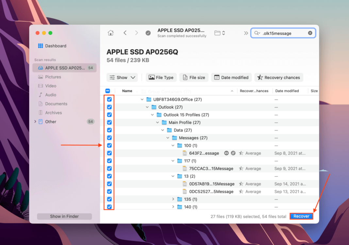Uncheck the checkbox next to Outlook (27)
Screen dimensions: 349x245
[109, 107]
